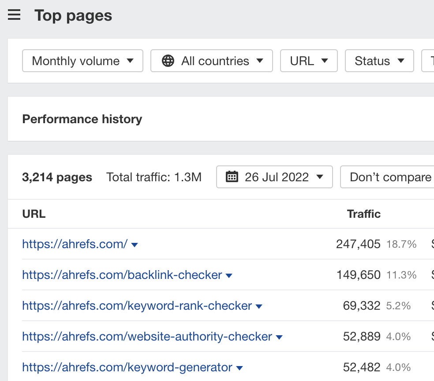
Task: Sort the table by the Traffic column
Action: (x=363, y=214)
